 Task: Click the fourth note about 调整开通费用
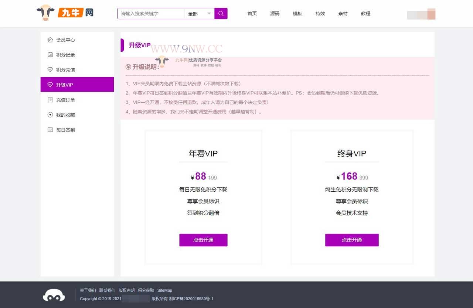click(x=194, y=112)
